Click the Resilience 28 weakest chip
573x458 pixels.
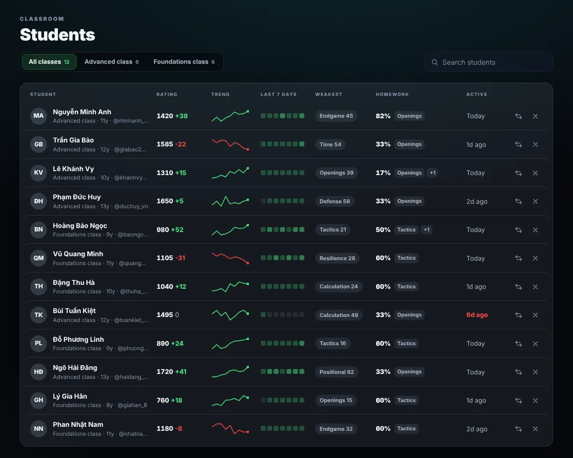tap(337, 258)
